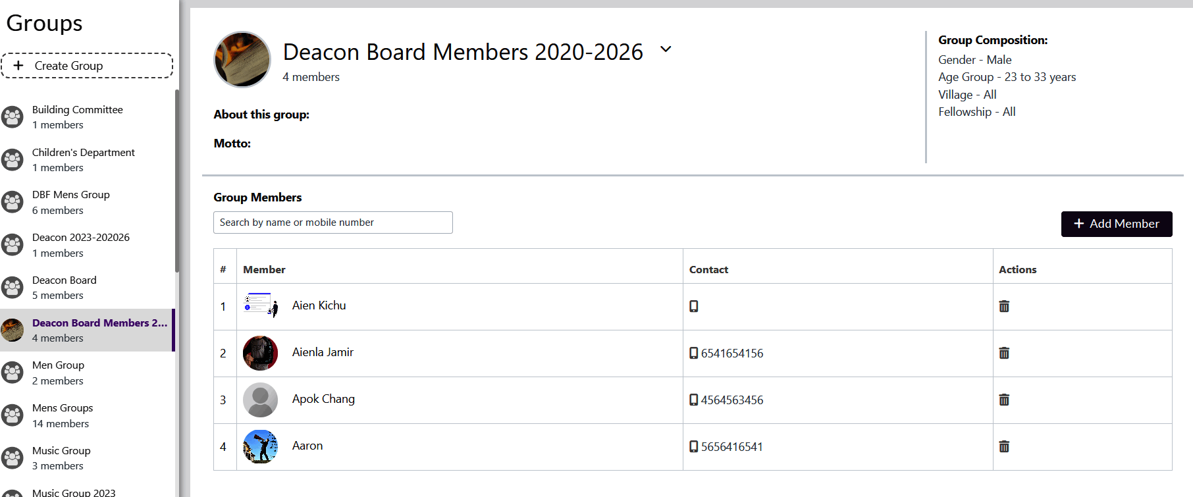Click the Building Committee group icon
Viewport: 1193px width, 497px height.
(x=13, y=117)
